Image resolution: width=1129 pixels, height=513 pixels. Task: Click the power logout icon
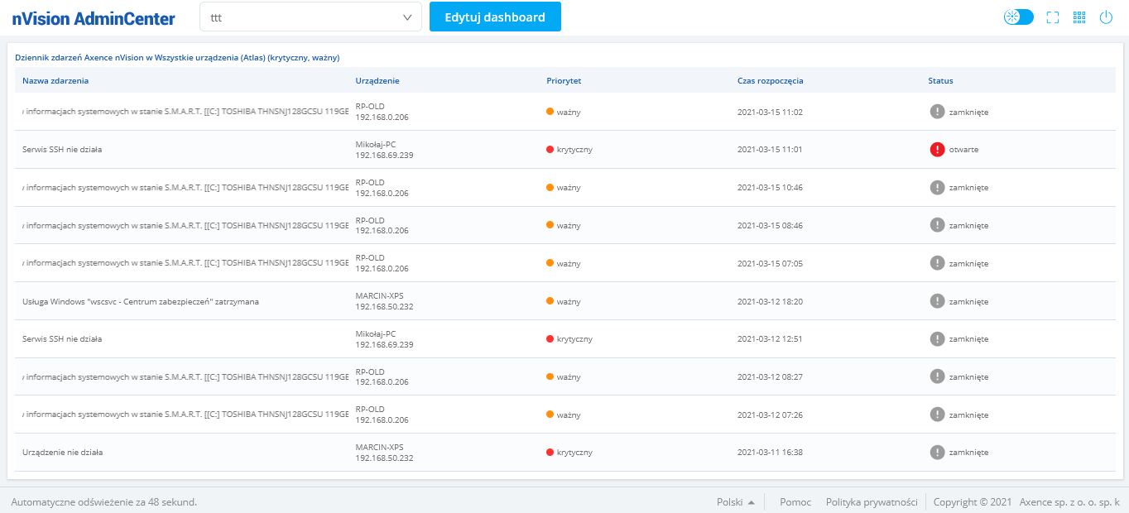tap(1106, 17)
